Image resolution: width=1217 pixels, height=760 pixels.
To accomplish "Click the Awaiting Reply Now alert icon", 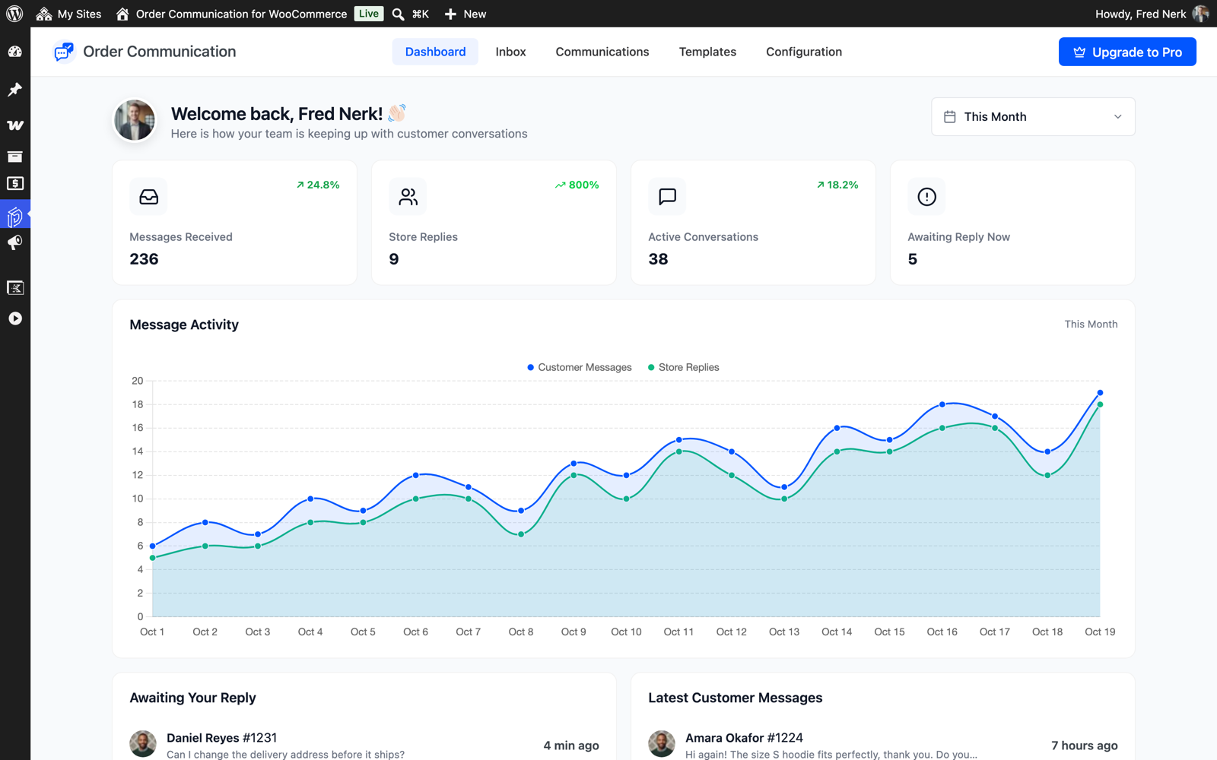I will click(x=926, y=197).
